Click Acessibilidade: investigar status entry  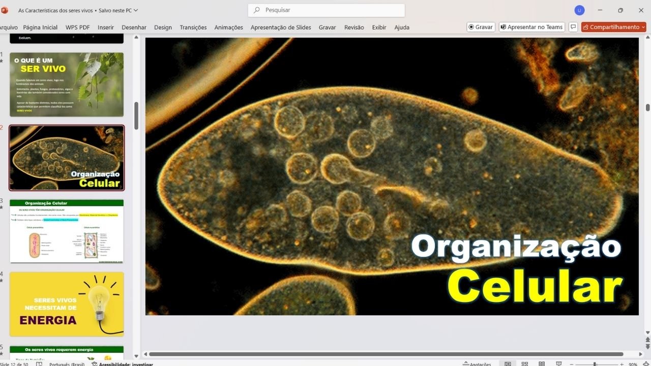(122, 364)
